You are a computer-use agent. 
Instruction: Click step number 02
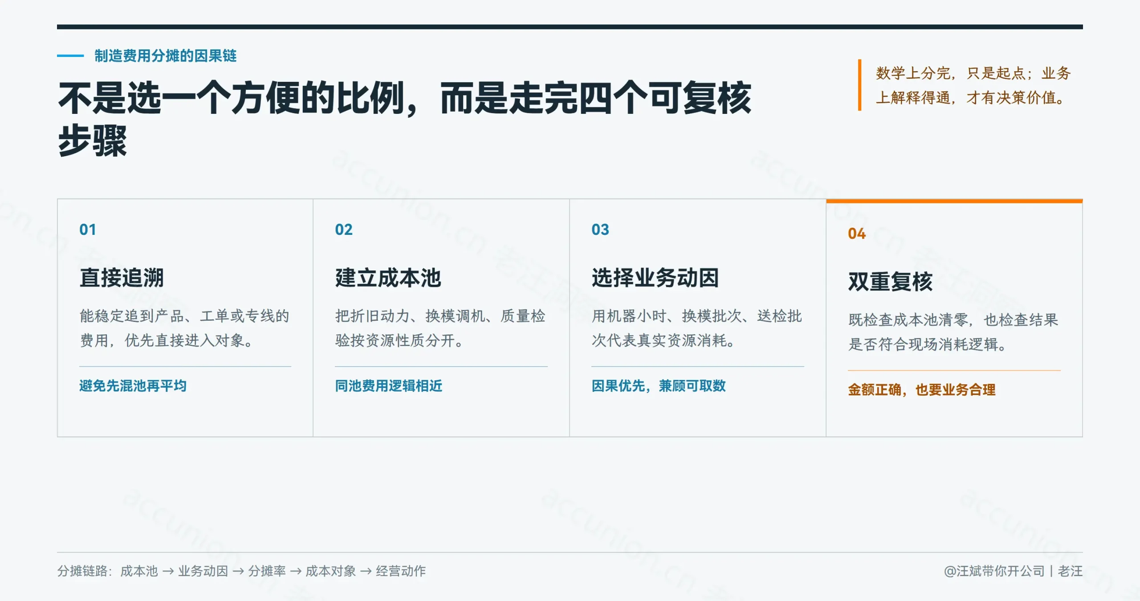(344, 230)
